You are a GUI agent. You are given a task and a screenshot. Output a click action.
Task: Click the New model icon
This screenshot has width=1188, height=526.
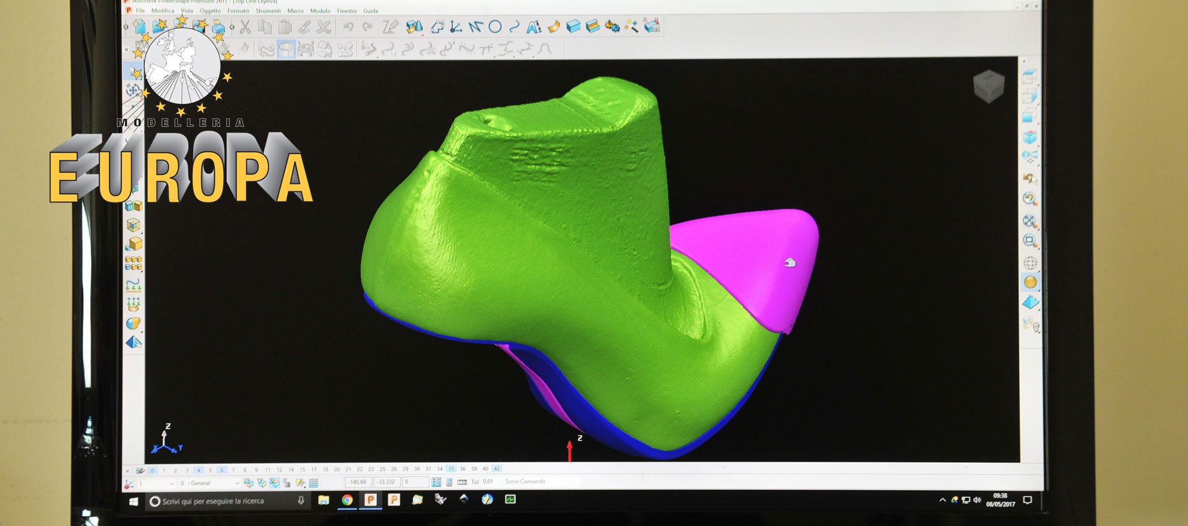(x=140, y=27)
